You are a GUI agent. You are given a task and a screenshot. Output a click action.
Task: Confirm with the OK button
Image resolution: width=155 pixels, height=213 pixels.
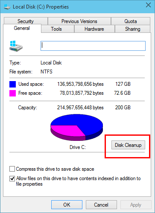click(x=67, y=204)
